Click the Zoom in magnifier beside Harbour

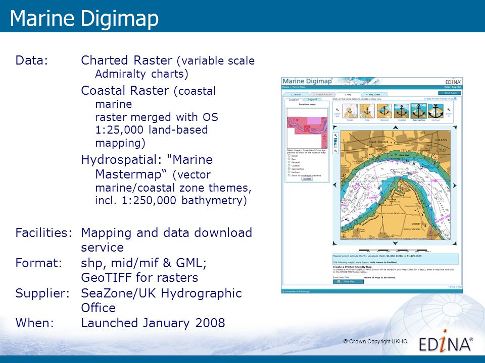[449, 110]
